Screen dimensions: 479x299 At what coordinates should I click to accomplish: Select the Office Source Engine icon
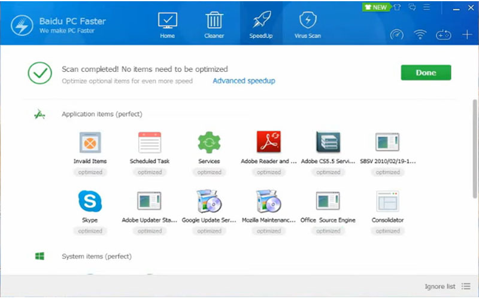pyautogui.click(x=328, y=201)
